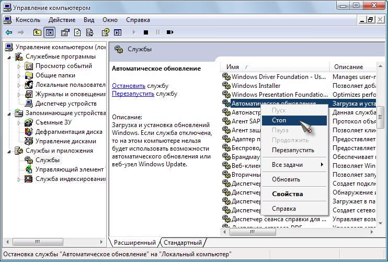This screenshot has height=262, width=388.
Task: Select Локальные пользователи tree icon
Action: coord(29,85)
